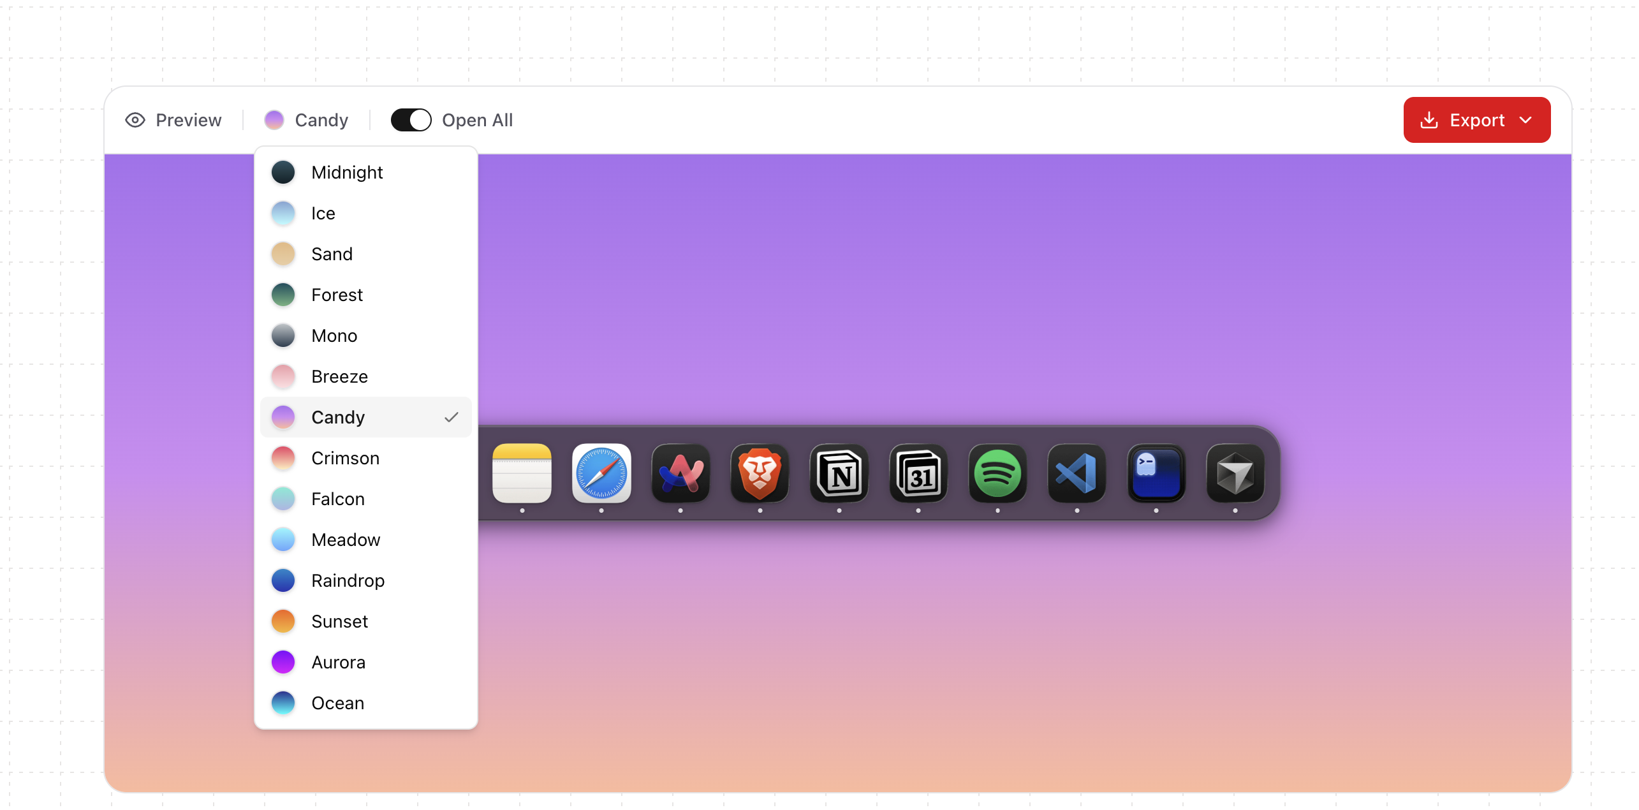Click the Ghostty terminal dock icon
Screen dimensions: 1639x810
[x=1155, y=474]
